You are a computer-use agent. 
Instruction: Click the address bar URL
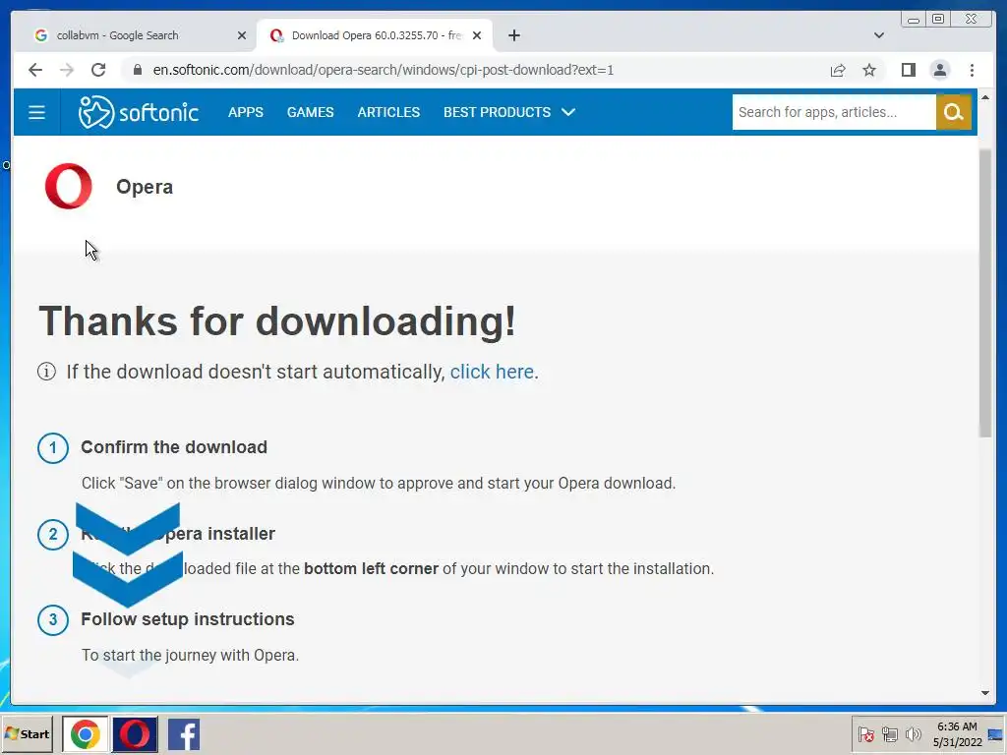point(384,70)
